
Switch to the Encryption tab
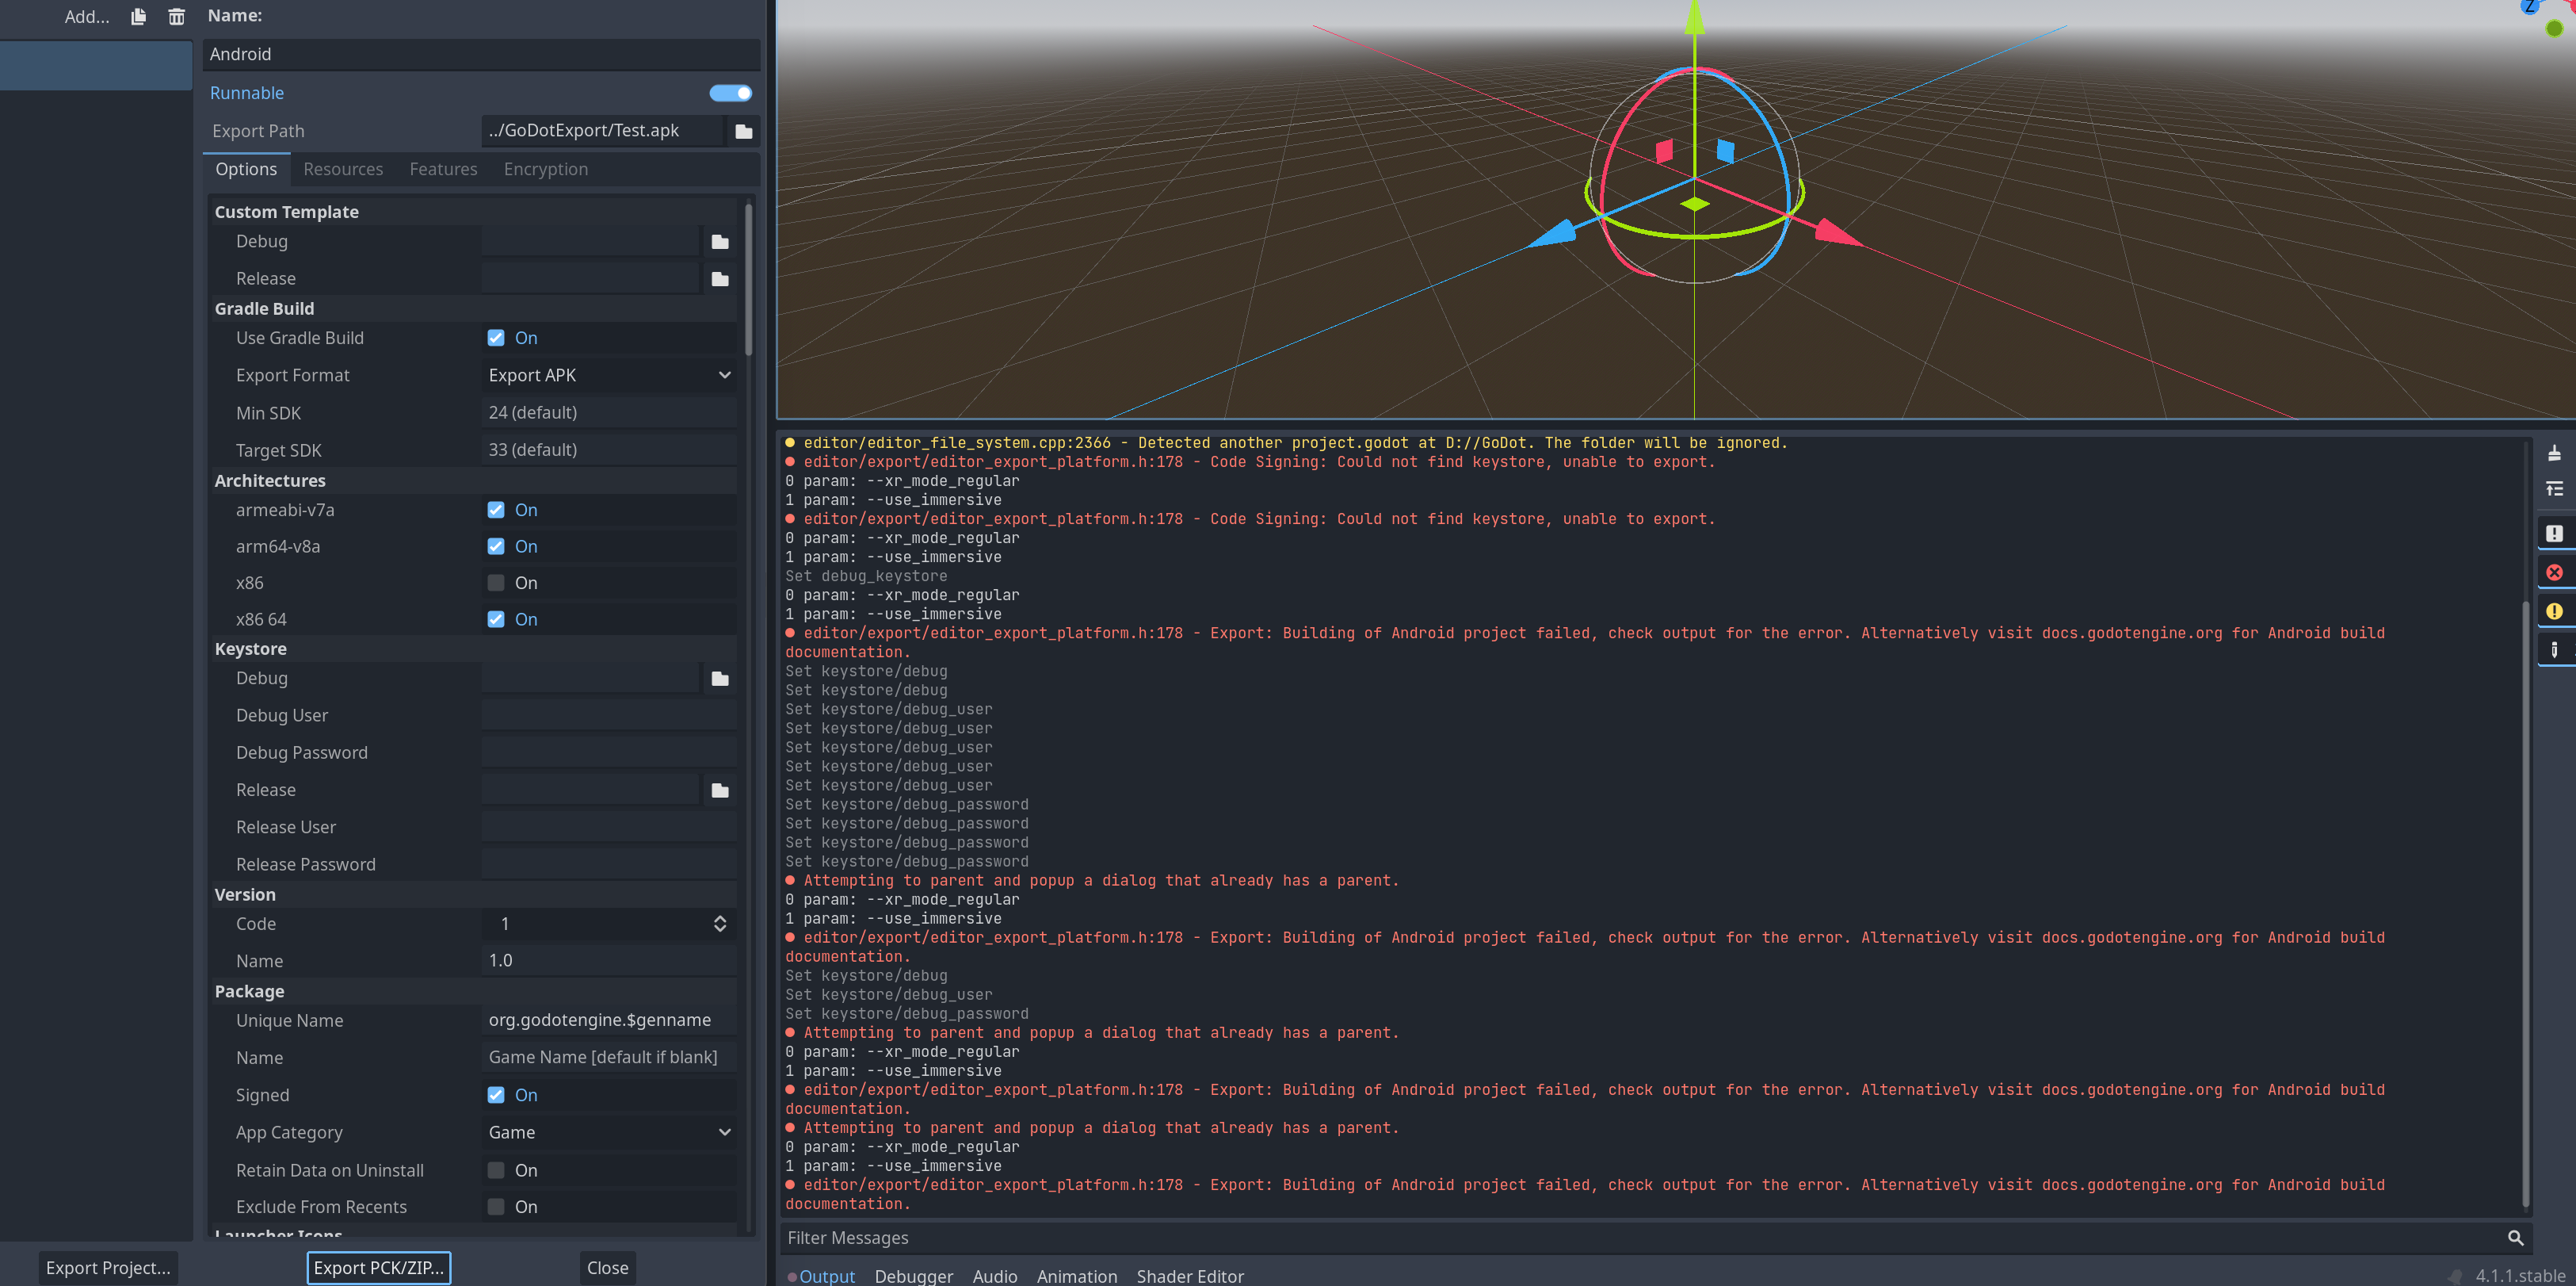tap(545, 169)
